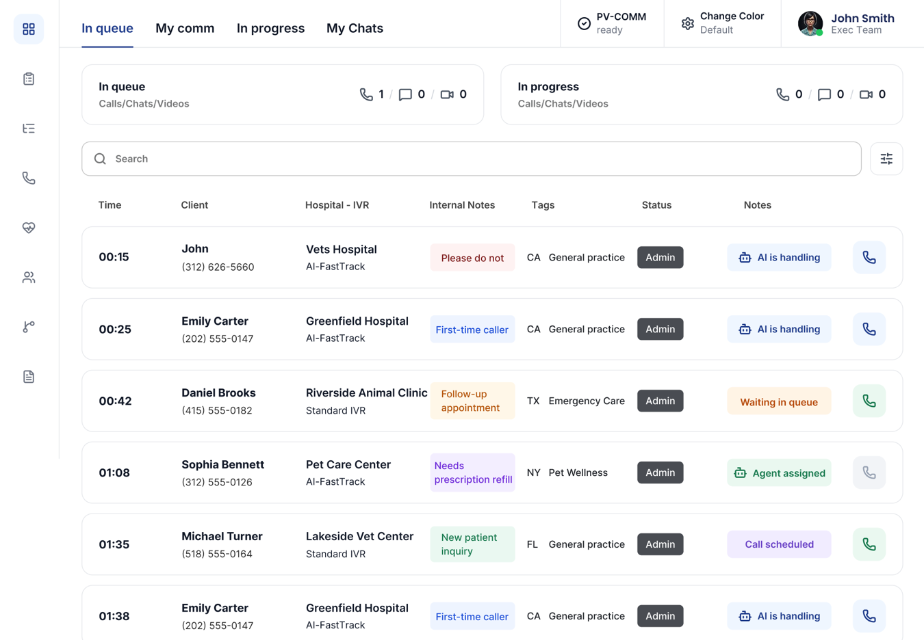This screenshot has height=640, width=924.
Task: Click the In queue calls phone icon
Action: [x=366, y=94]
